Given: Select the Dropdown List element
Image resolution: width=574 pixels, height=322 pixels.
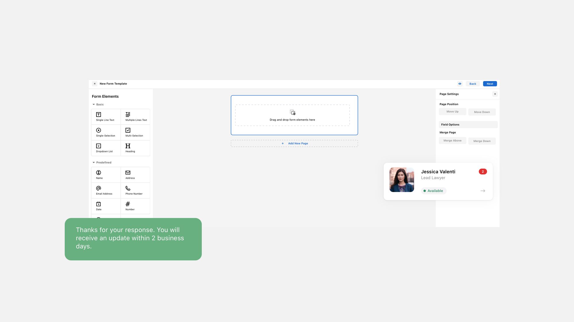Looking at the screenshot, I should click(106, 148).
